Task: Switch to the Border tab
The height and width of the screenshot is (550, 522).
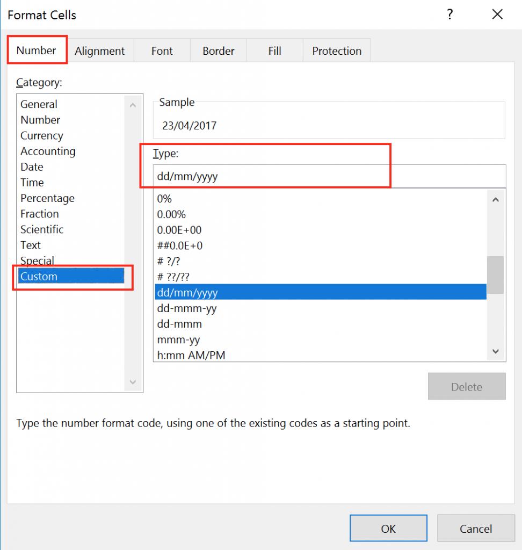Action: [218, 50]
